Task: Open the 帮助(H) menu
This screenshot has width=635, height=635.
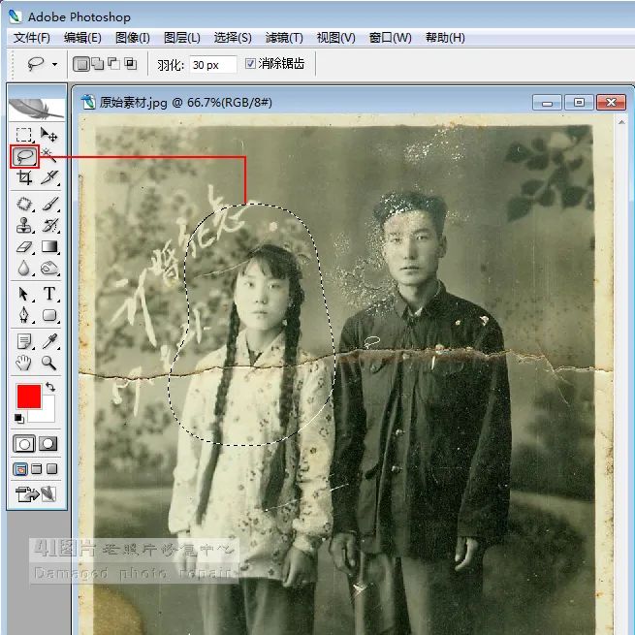Action: point(445,38)
